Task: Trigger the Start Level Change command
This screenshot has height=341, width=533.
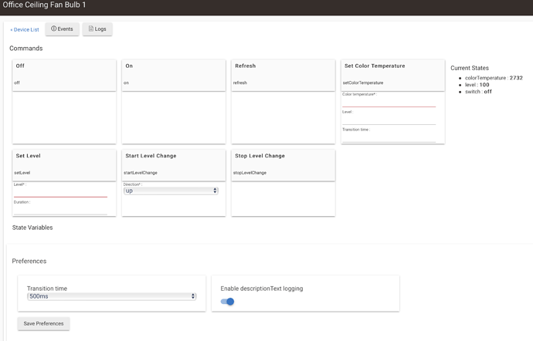Action: (x=173, y=164)
